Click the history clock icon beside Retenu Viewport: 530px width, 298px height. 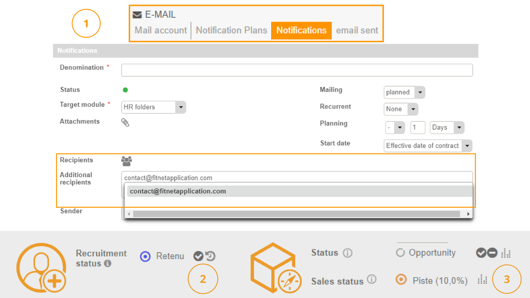click(x=211, y=256)
